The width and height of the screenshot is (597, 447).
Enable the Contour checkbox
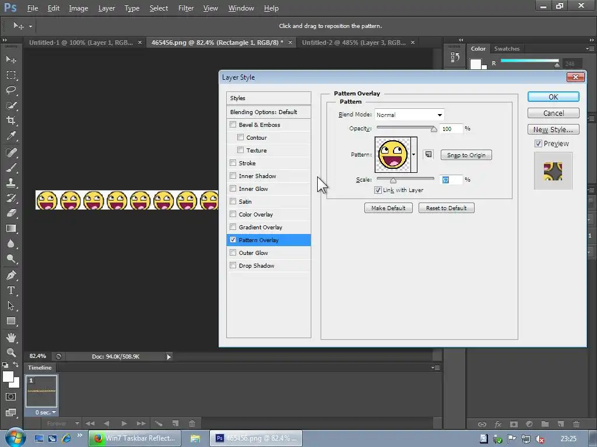tap(240, 137)
